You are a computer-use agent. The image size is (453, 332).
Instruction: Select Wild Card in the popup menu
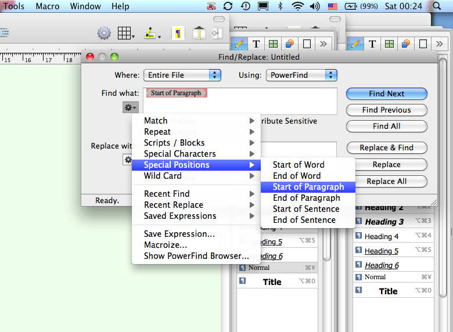click(163, 176)
